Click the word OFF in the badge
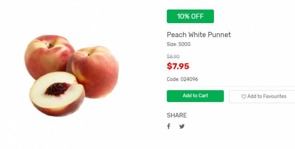The width and height of the screenshot is (295, 149). (x=197, y=16)
